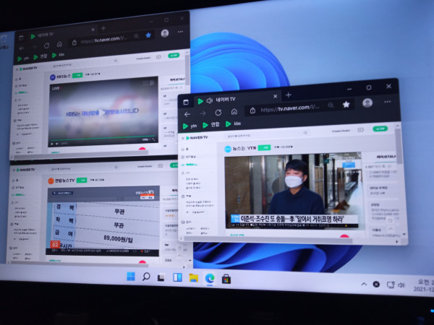434x325 pixels.
Task: Play or pause the KBS live video
Action: [51, 144]
